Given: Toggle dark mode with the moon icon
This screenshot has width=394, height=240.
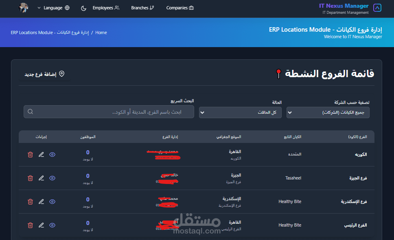Looking at the screenshot, I should (x=83, y=8).
